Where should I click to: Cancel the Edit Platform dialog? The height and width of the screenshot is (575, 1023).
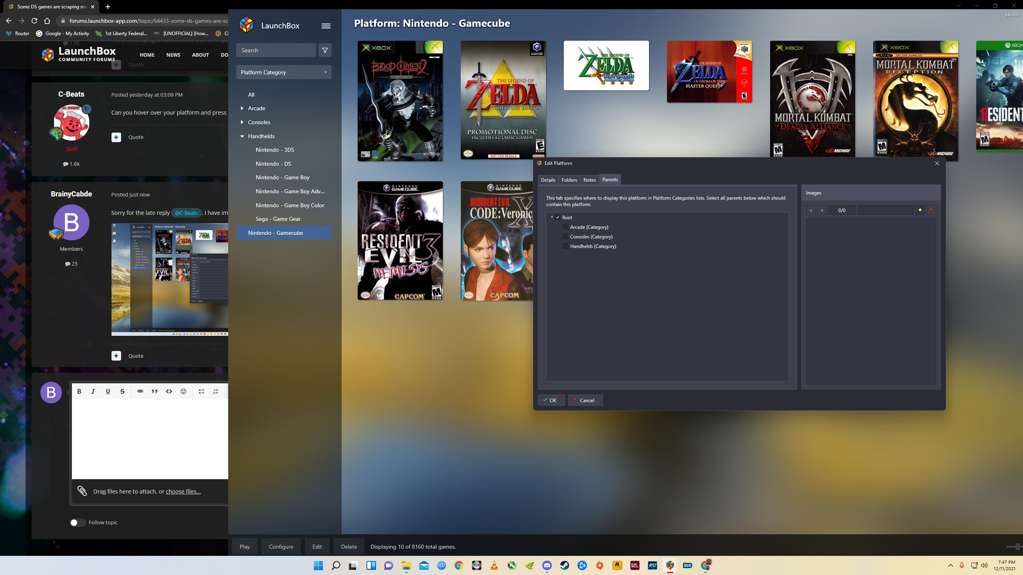pos(585,400)
